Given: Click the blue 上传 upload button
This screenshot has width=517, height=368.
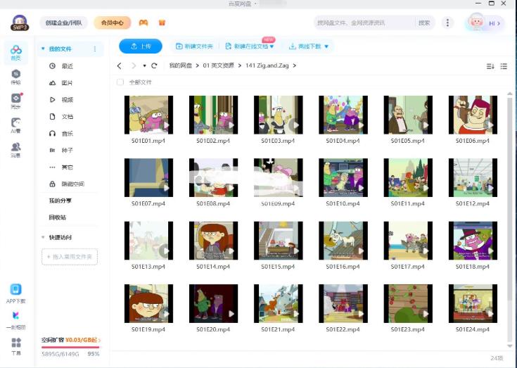Looking at the screenshot, I should point(141,46).
